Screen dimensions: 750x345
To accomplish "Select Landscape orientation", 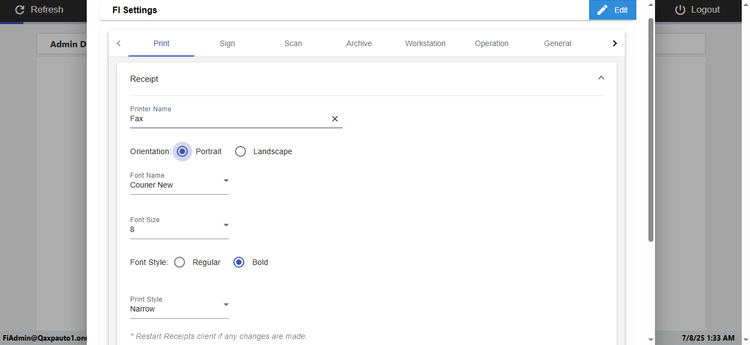I will [x=240, y=151].
